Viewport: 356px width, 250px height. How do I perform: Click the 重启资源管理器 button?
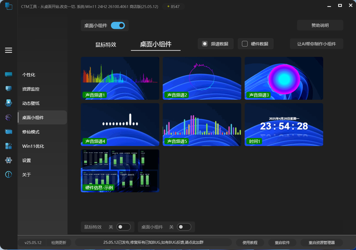click(x=322, y=243)
